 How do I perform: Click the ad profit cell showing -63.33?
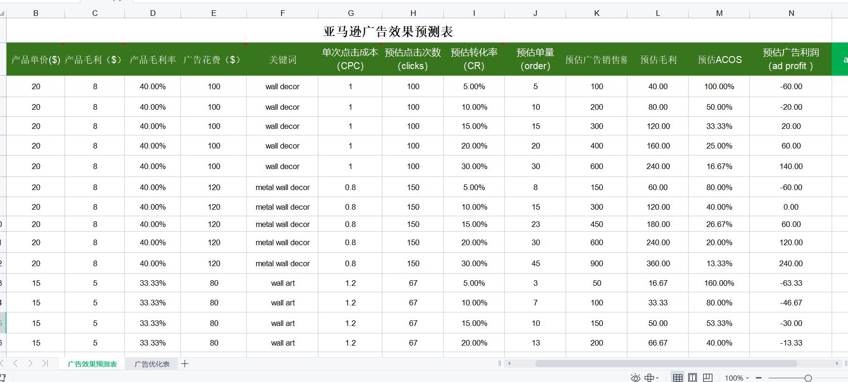click(791, 283)
